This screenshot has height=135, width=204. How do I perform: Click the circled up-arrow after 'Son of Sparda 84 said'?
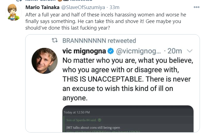click(100, 120)
